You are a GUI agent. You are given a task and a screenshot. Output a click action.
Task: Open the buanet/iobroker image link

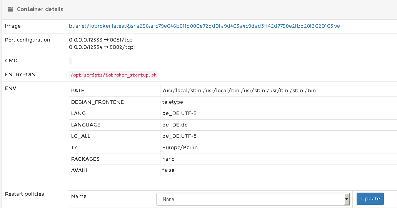[204, 26]
